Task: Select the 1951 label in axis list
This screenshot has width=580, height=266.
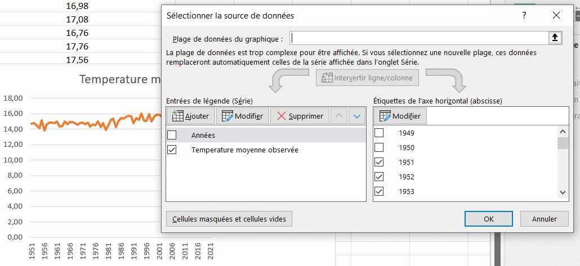Action: [406, 162]
